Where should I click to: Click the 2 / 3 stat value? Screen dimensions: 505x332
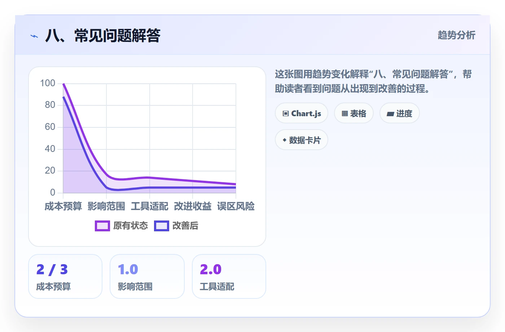(x=52, y=270)
